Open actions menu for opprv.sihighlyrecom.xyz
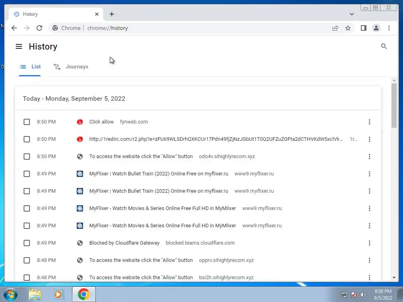The image size is (403, 302). [369, 260]
